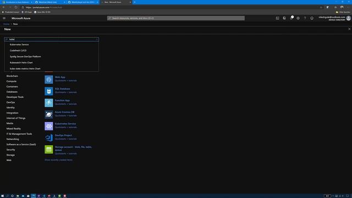Open the Networking category
The height and width of the screenshot is (198, 352).
[x=13, y=139]
